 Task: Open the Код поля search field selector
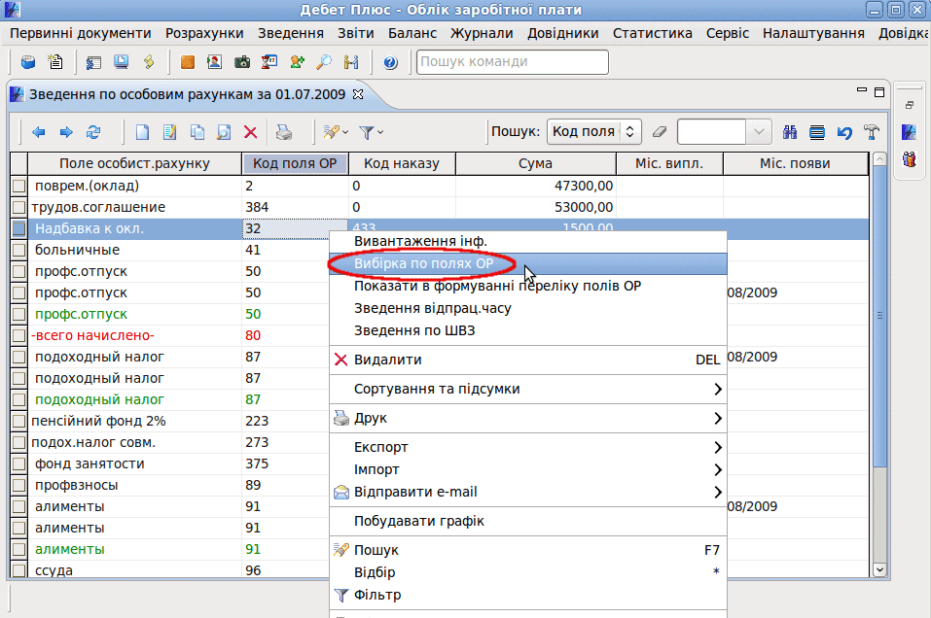[593, 132]
